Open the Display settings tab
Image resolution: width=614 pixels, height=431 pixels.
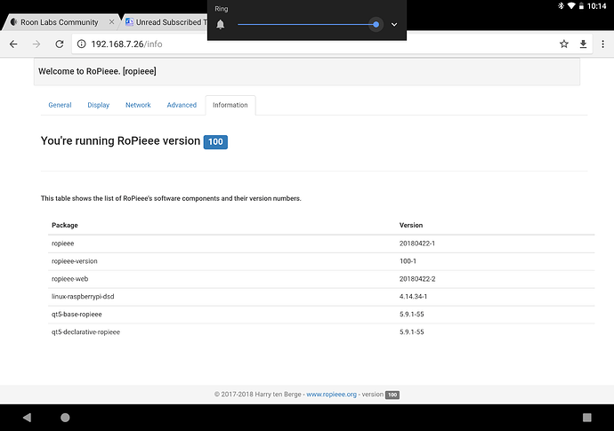(x=98, y=105)
